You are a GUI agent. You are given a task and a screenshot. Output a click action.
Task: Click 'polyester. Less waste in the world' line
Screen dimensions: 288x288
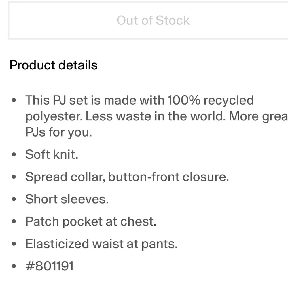click(x=126, y=116)
